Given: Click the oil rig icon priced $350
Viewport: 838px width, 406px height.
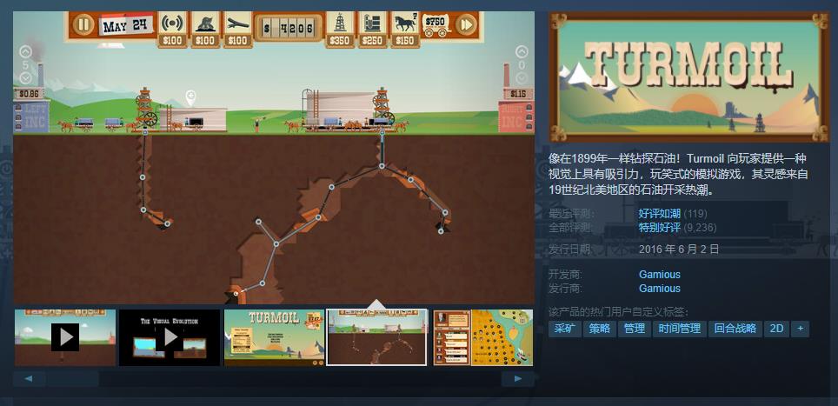Looking at the screenshot, I should [x=339, y=23].
